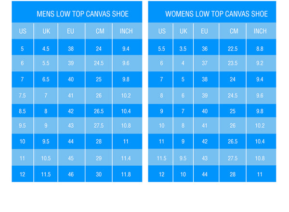Click womens US size 5.5 cell

coord(161,49)
